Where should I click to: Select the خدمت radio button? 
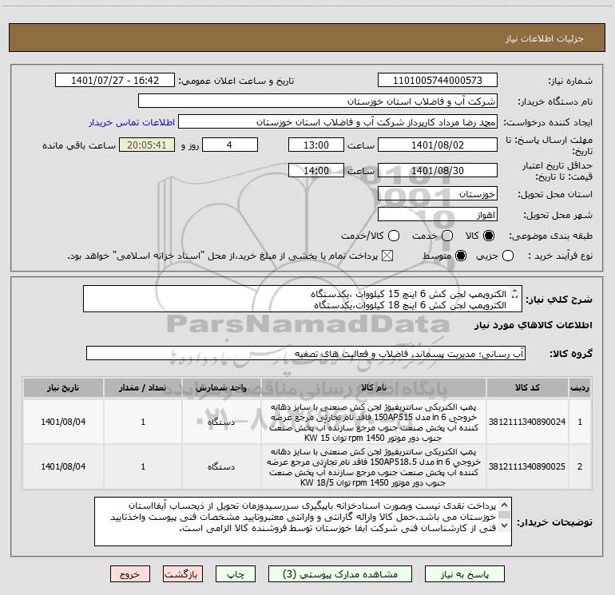click(447, 236)
